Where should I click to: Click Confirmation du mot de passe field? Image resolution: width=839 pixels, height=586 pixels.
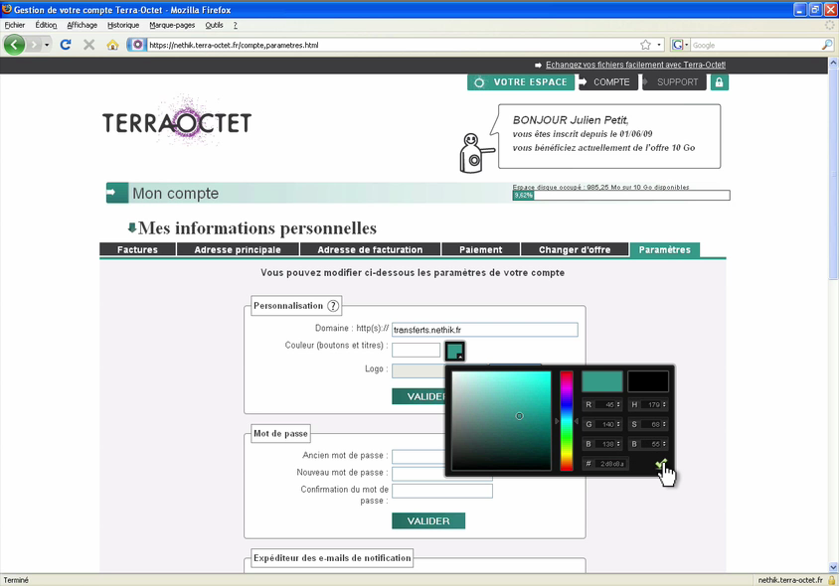coord(442,491)
